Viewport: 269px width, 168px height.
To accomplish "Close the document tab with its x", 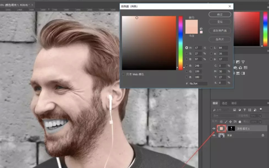I will click(x=32, y=5).
